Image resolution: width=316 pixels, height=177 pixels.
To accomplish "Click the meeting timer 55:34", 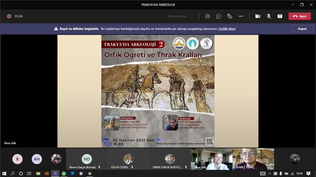I will (18, 16).
